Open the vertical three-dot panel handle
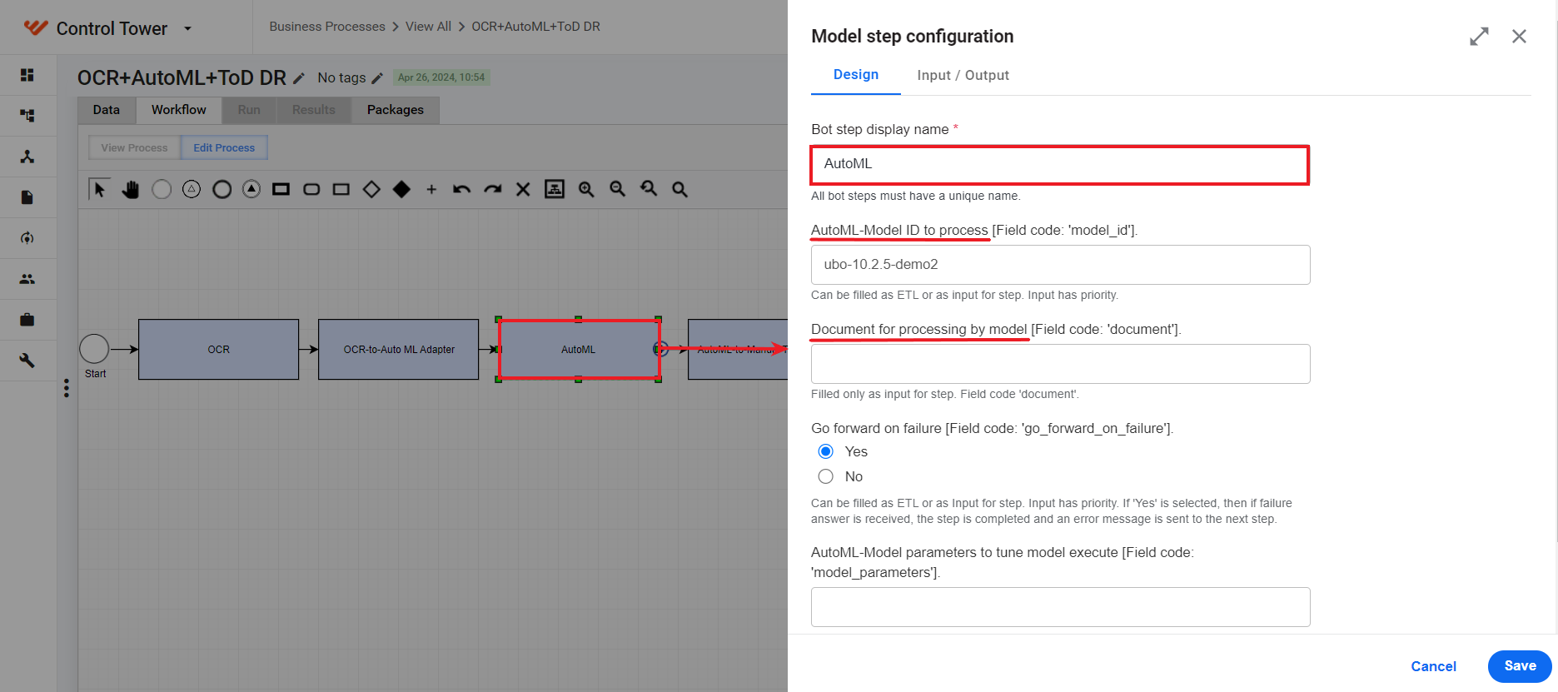1558x692 pixels. point(67,388)
